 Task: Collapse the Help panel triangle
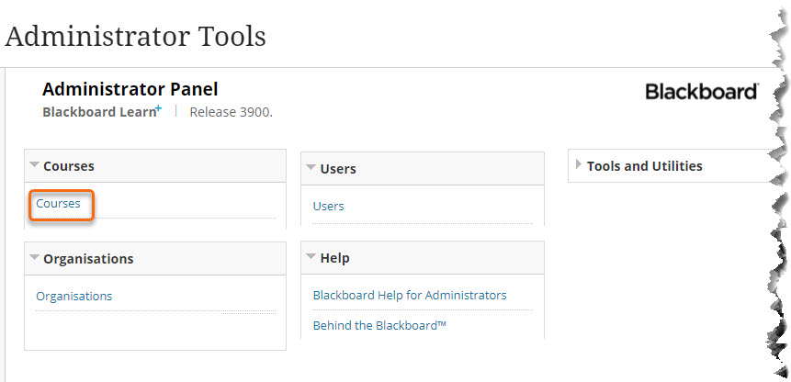coord(311,256)
